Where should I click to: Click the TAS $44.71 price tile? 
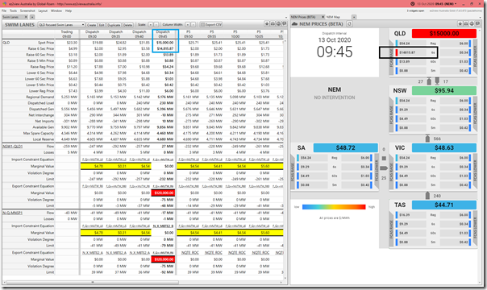(443, 205)
